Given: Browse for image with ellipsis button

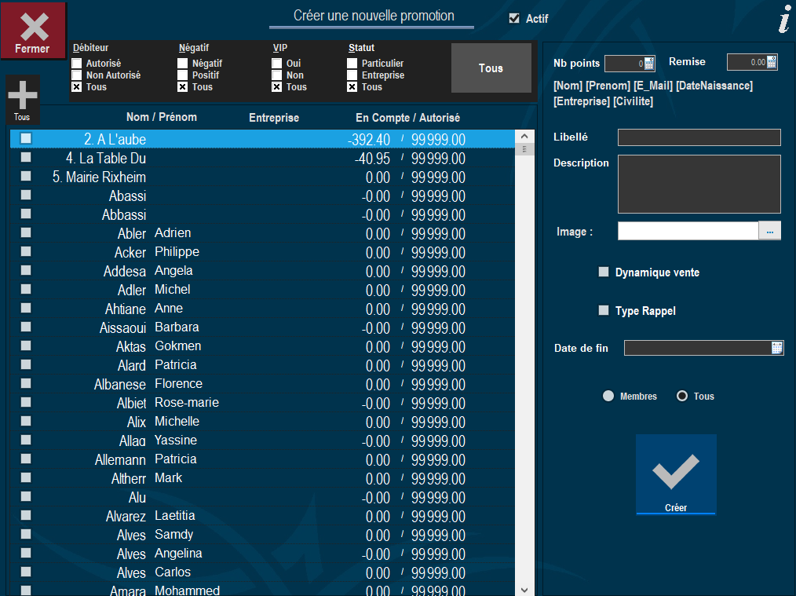Looking at the screenshot, I should click(x=769, y=231).
